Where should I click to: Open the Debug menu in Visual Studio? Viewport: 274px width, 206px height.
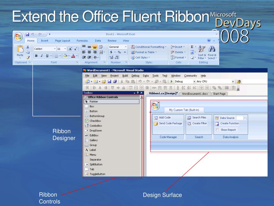pyautogui.click(x=135, y=76)
